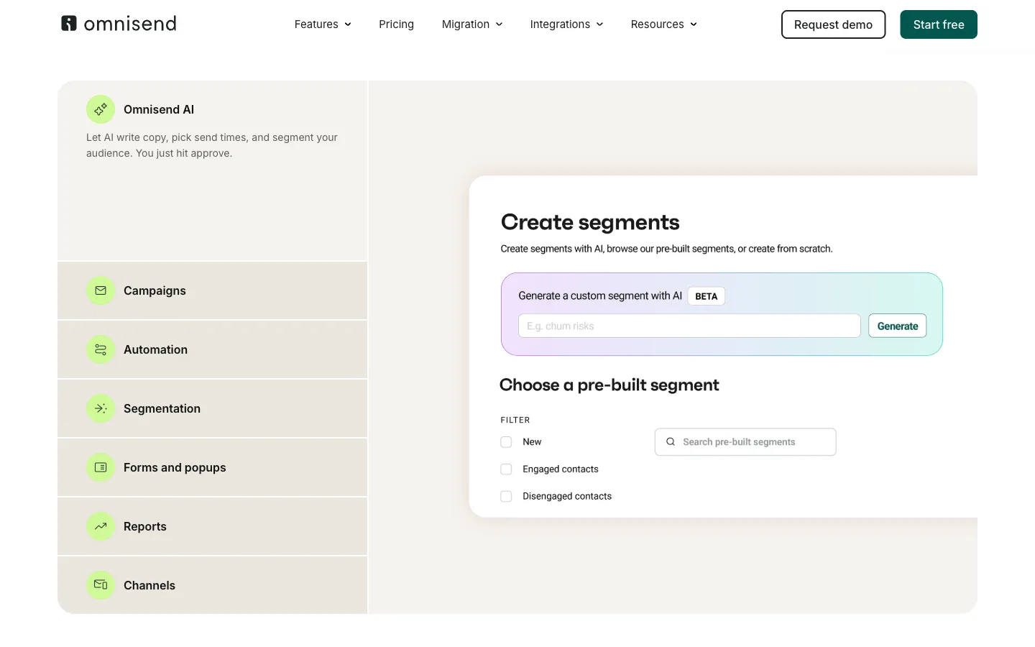
Task: Click the Campaigns envelope icon
Action: coord(101,290)
